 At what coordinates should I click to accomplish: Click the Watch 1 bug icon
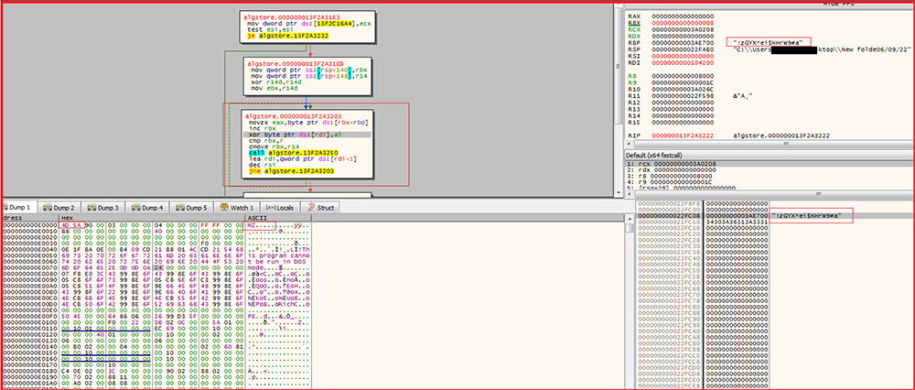tap(222, 208)
